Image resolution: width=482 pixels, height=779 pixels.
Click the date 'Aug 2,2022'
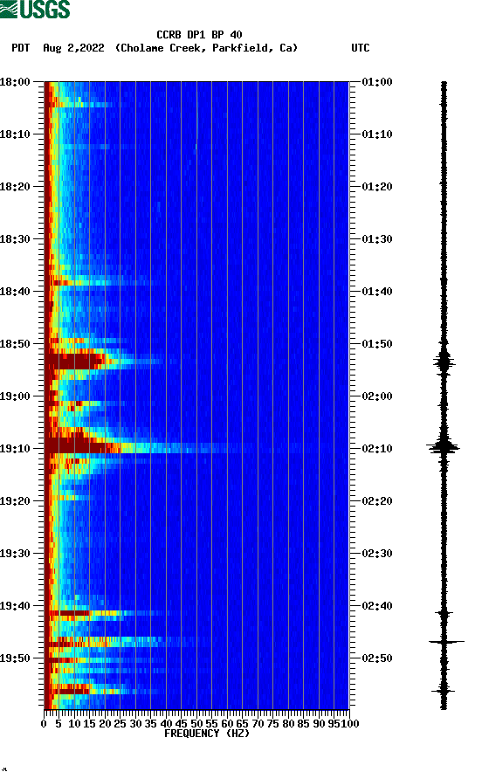(73, 48)
